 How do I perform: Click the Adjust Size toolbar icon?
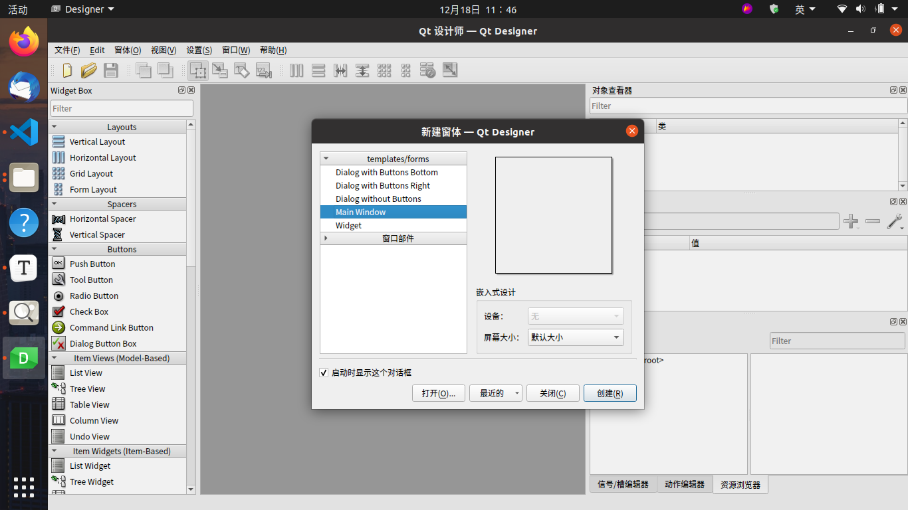click(x=450, y=70)
